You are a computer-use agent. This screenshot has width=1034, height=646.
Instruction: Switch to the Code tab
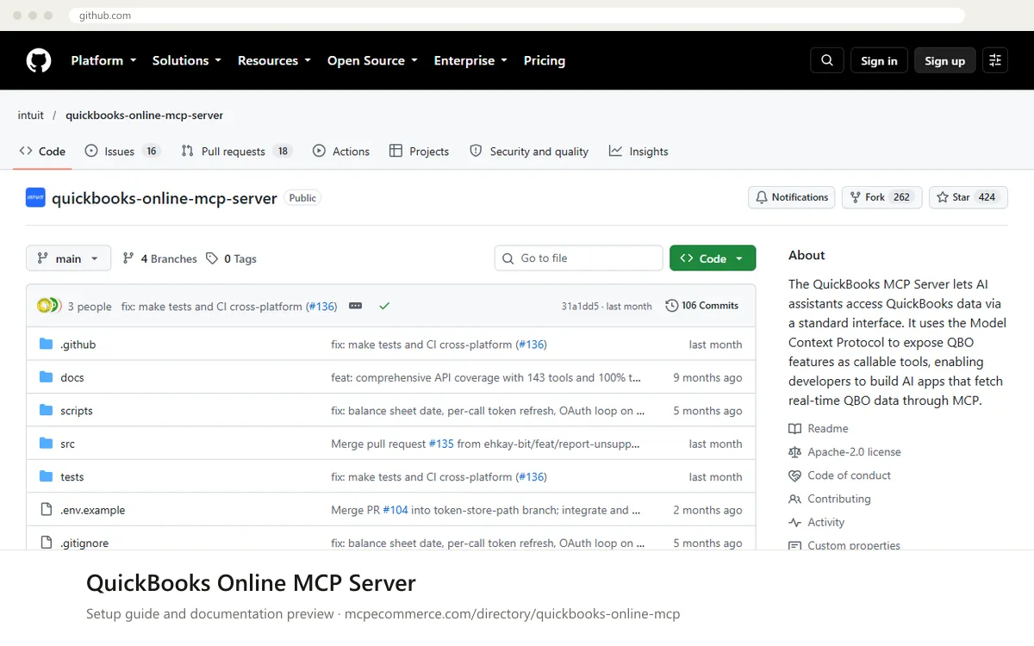click(42, 152)
